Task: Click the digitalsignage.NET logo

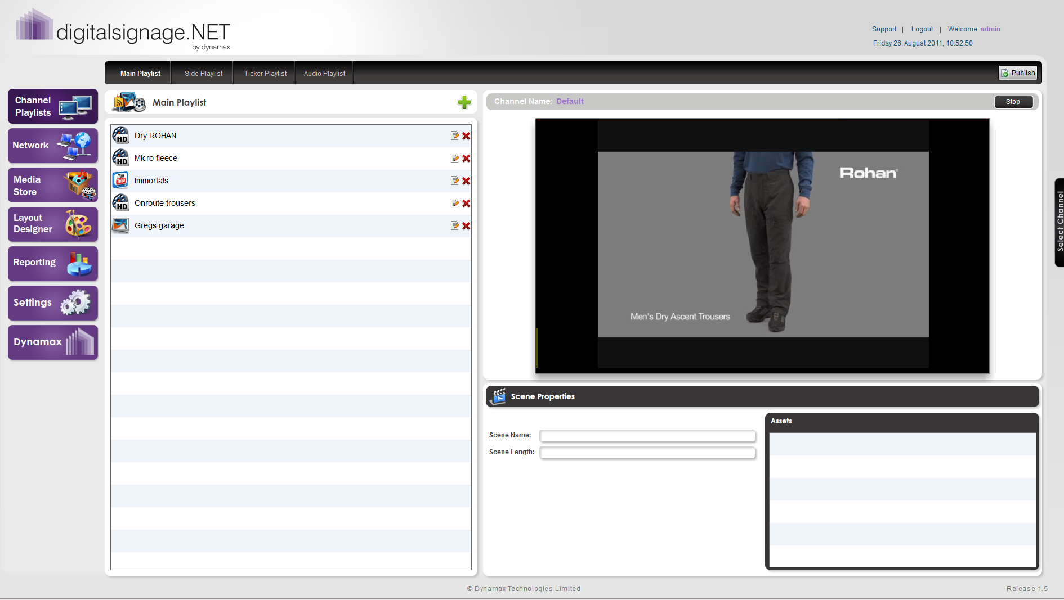Action: [123, 30]
